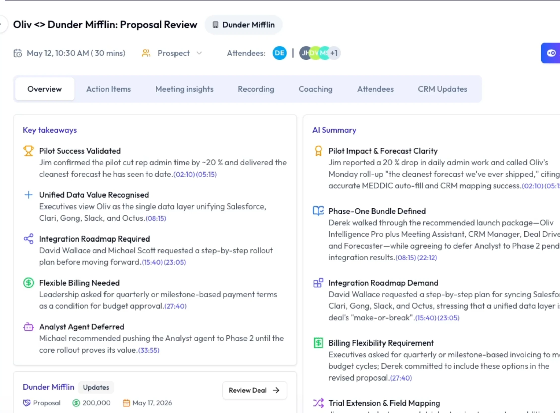Viewport: 560px width, 413px height.
Task: Click the dollar icon for Flexible Billing Needed
Action: 28,283
